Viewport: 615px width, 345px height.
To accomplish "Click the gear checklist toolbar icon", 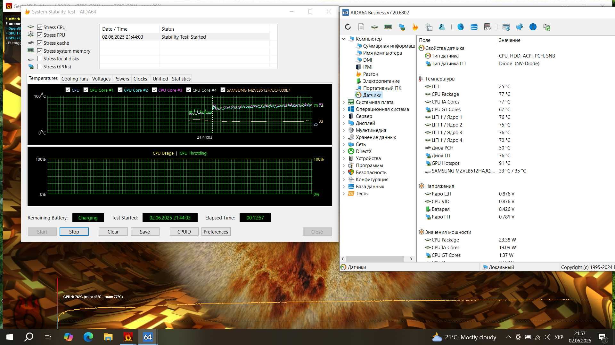I will click(429, 27).
